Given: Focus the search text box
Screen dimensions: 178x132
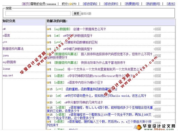Looking at the screenshot, I should (x=38, y=14).
